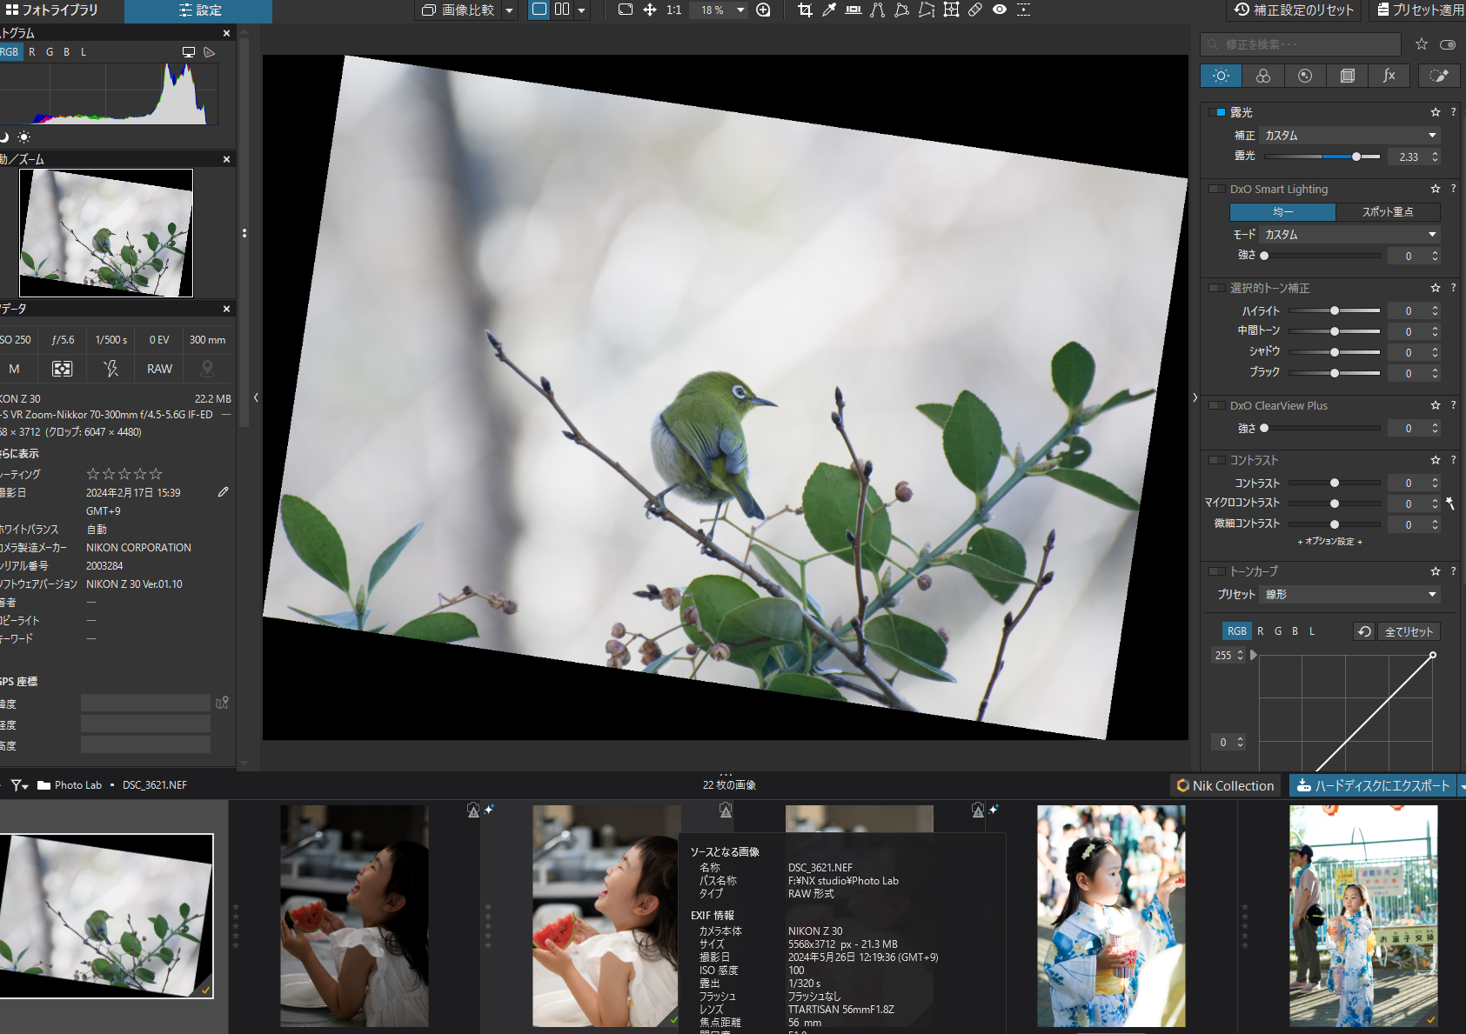Open the 補正 exposure correction dropdown
Image resolution: width=1466 pixels, height=1034 pixels.
(1349, 136)
